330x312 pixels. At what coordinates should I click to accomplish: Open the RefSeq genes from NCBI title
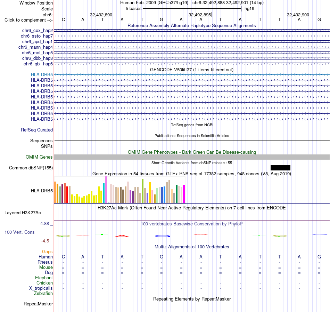tap(192, 125)
